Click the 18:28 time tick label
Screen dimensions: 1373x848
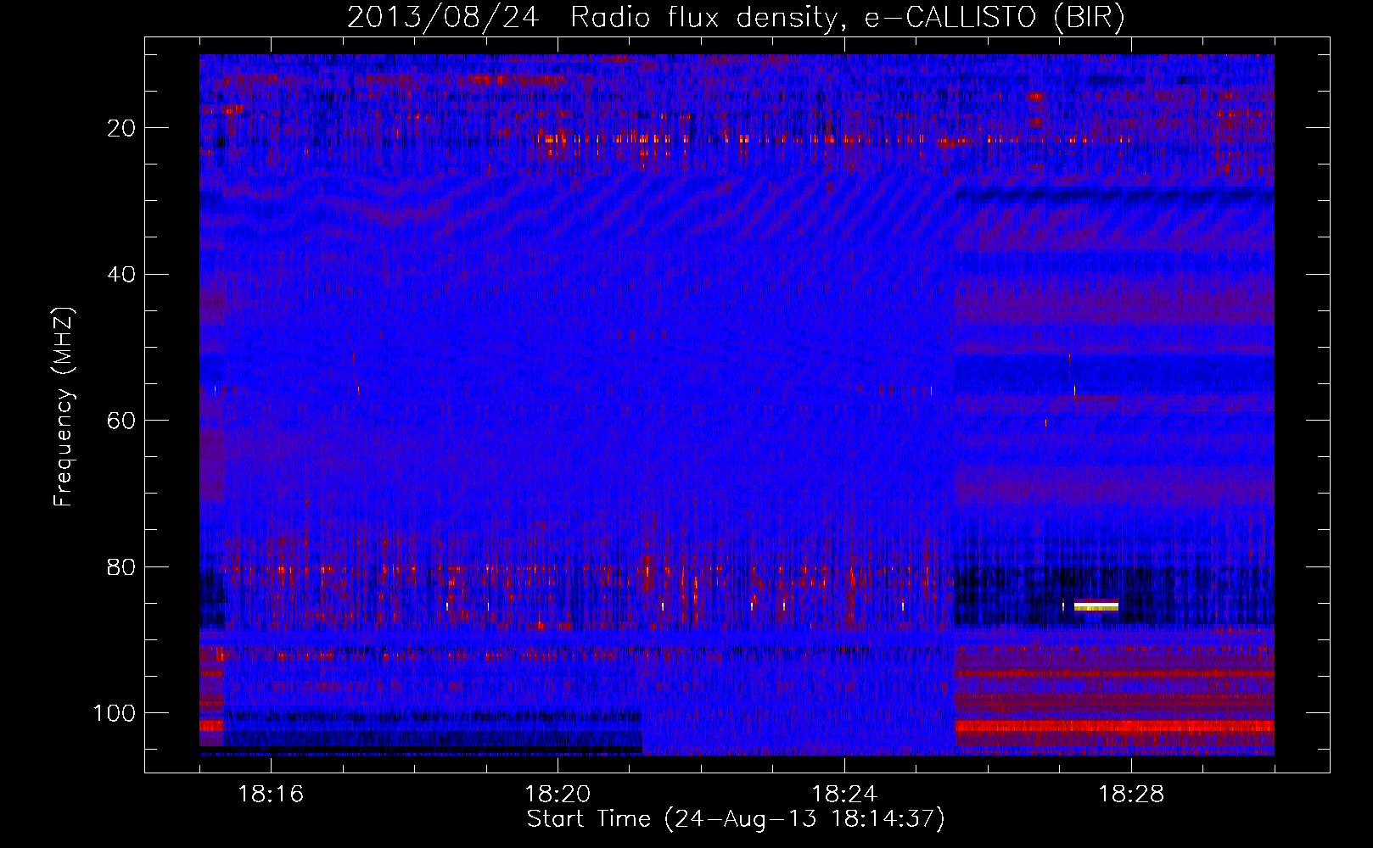(1131, 794)
